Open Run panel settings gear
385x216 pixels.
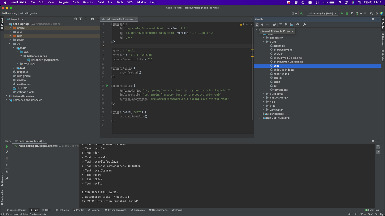coord(373,141)
